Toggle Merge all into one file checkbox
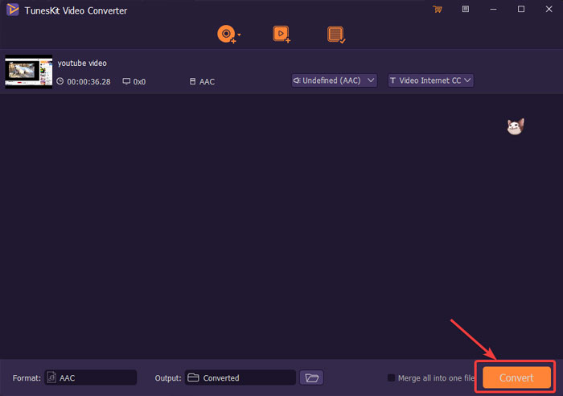The image size is (563, 396). tap(392, 377)
